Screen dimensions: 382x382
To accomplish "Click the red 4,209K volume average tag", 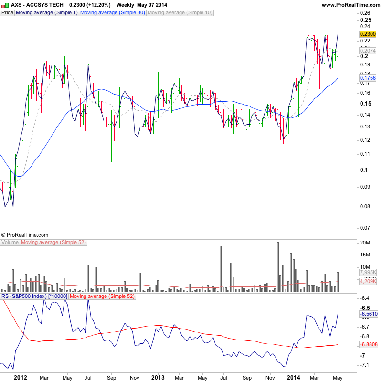I will [x=368, y=282].
